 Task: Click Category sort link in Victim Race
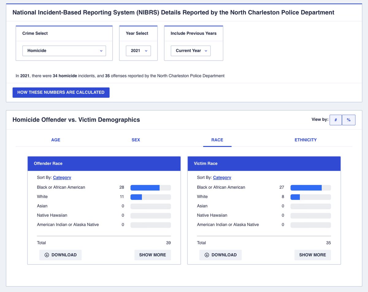tap(222, 177)
